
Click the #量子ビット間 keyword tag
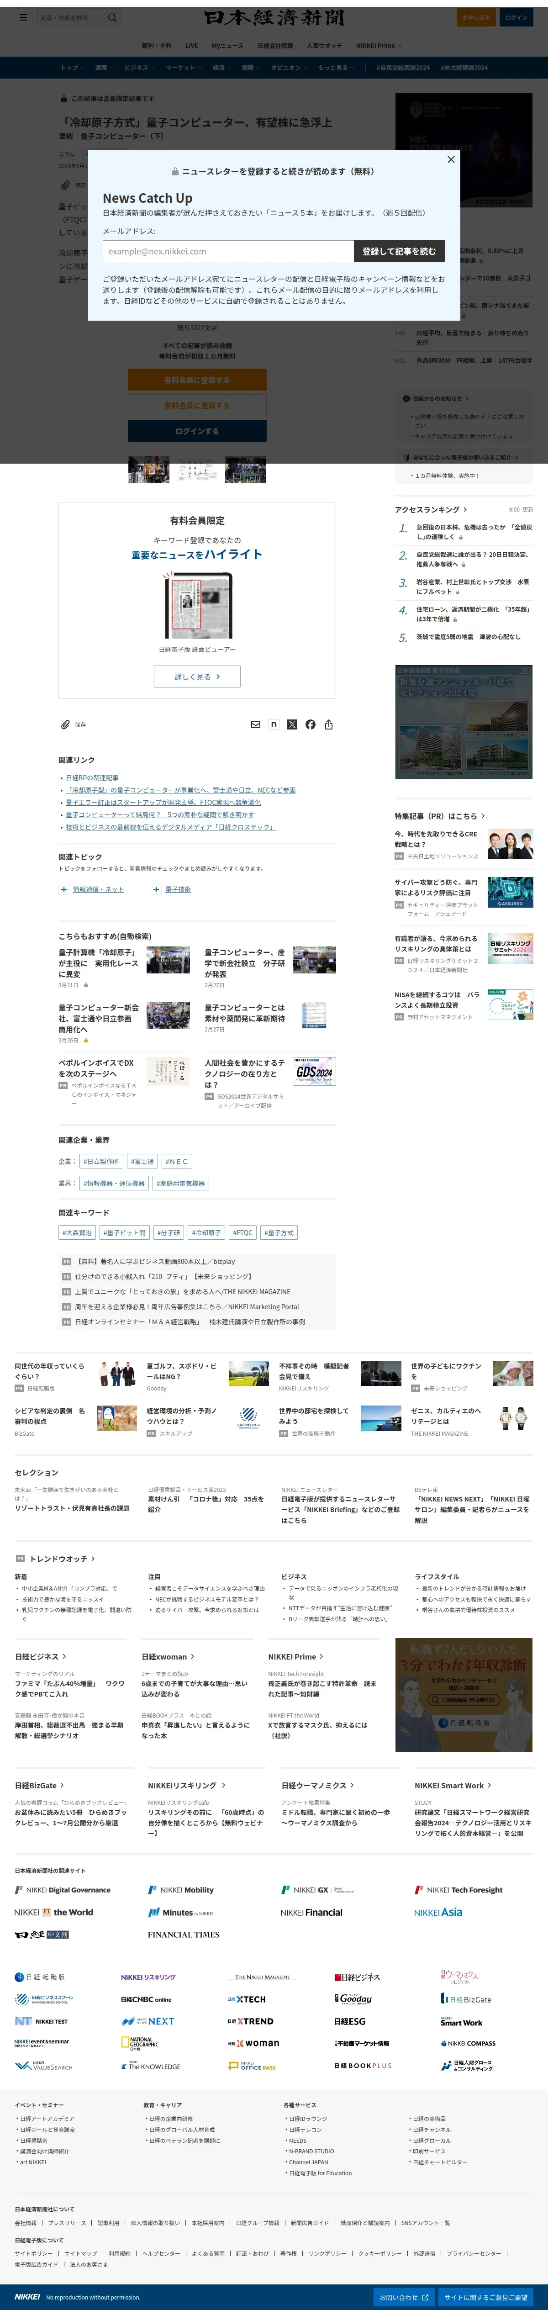click(125, 1232)
